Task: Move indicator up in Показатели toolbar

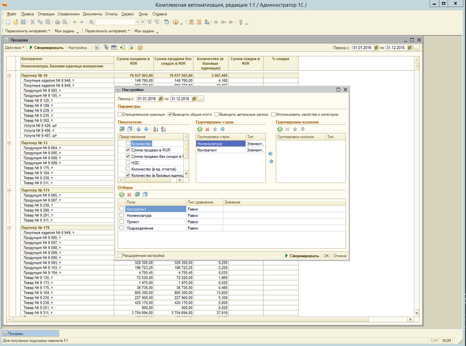Action: point(139,129)
